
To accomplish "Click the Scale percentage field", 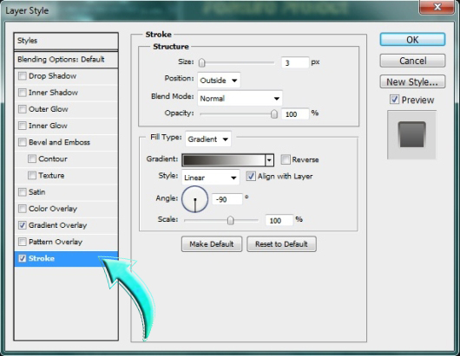I will click(279, 220).
